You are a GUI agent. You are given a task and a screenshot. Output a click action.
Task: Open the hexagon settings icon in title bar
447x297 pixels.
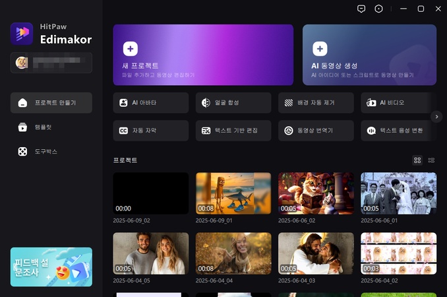[378, 9]
